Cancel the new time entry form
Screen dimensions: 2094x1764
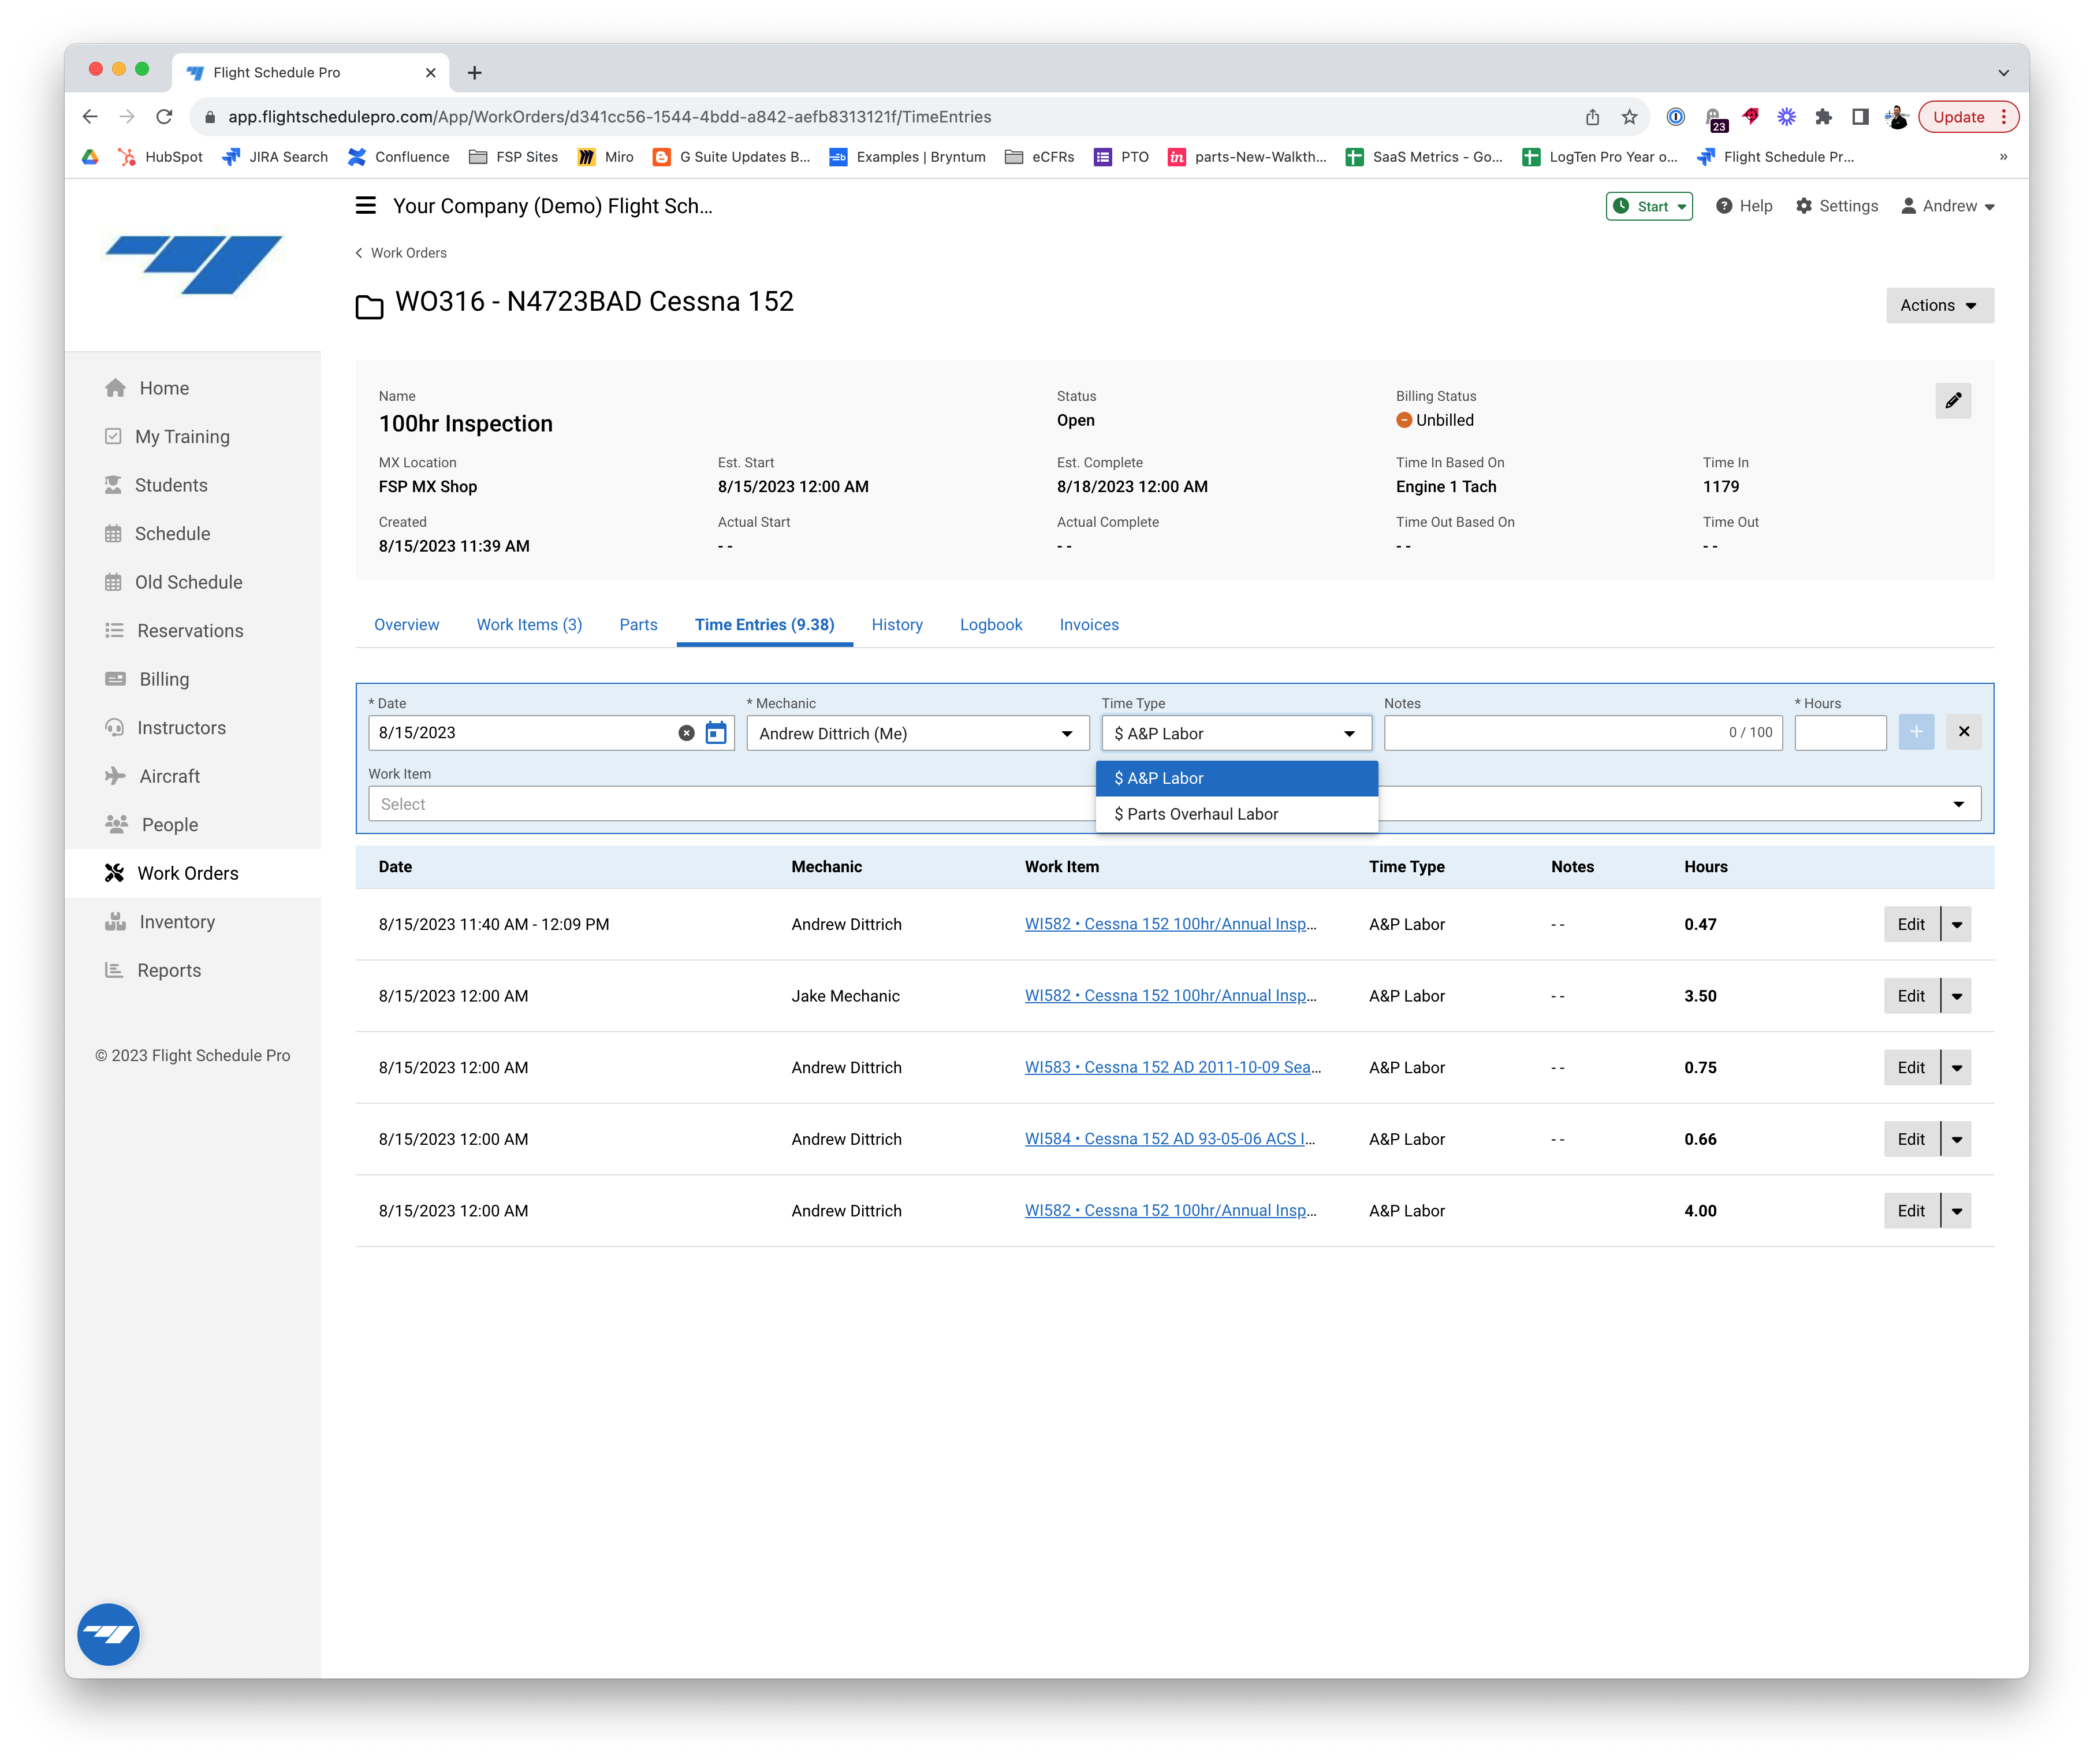[1963, 732]
